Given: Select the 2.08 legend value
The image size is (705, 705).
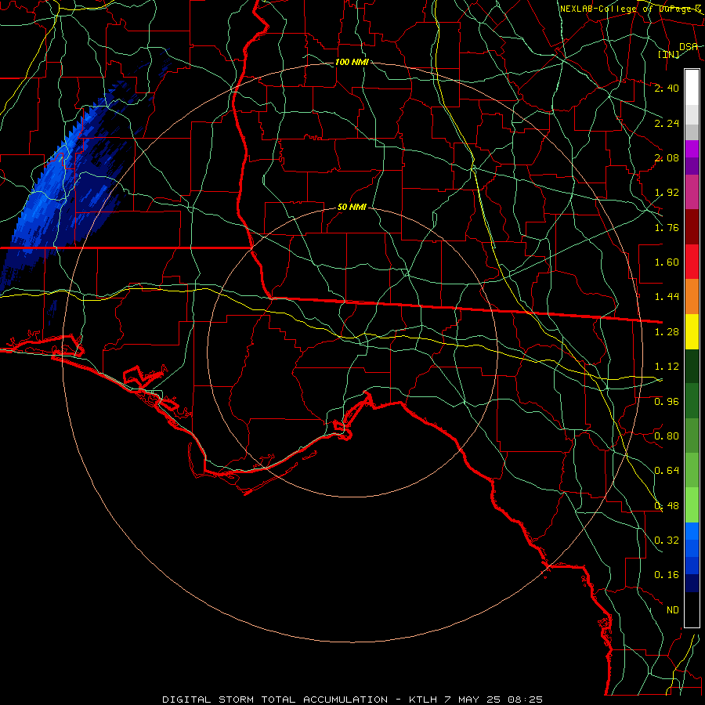Looking at the screenshot, I should click(667, 157).
